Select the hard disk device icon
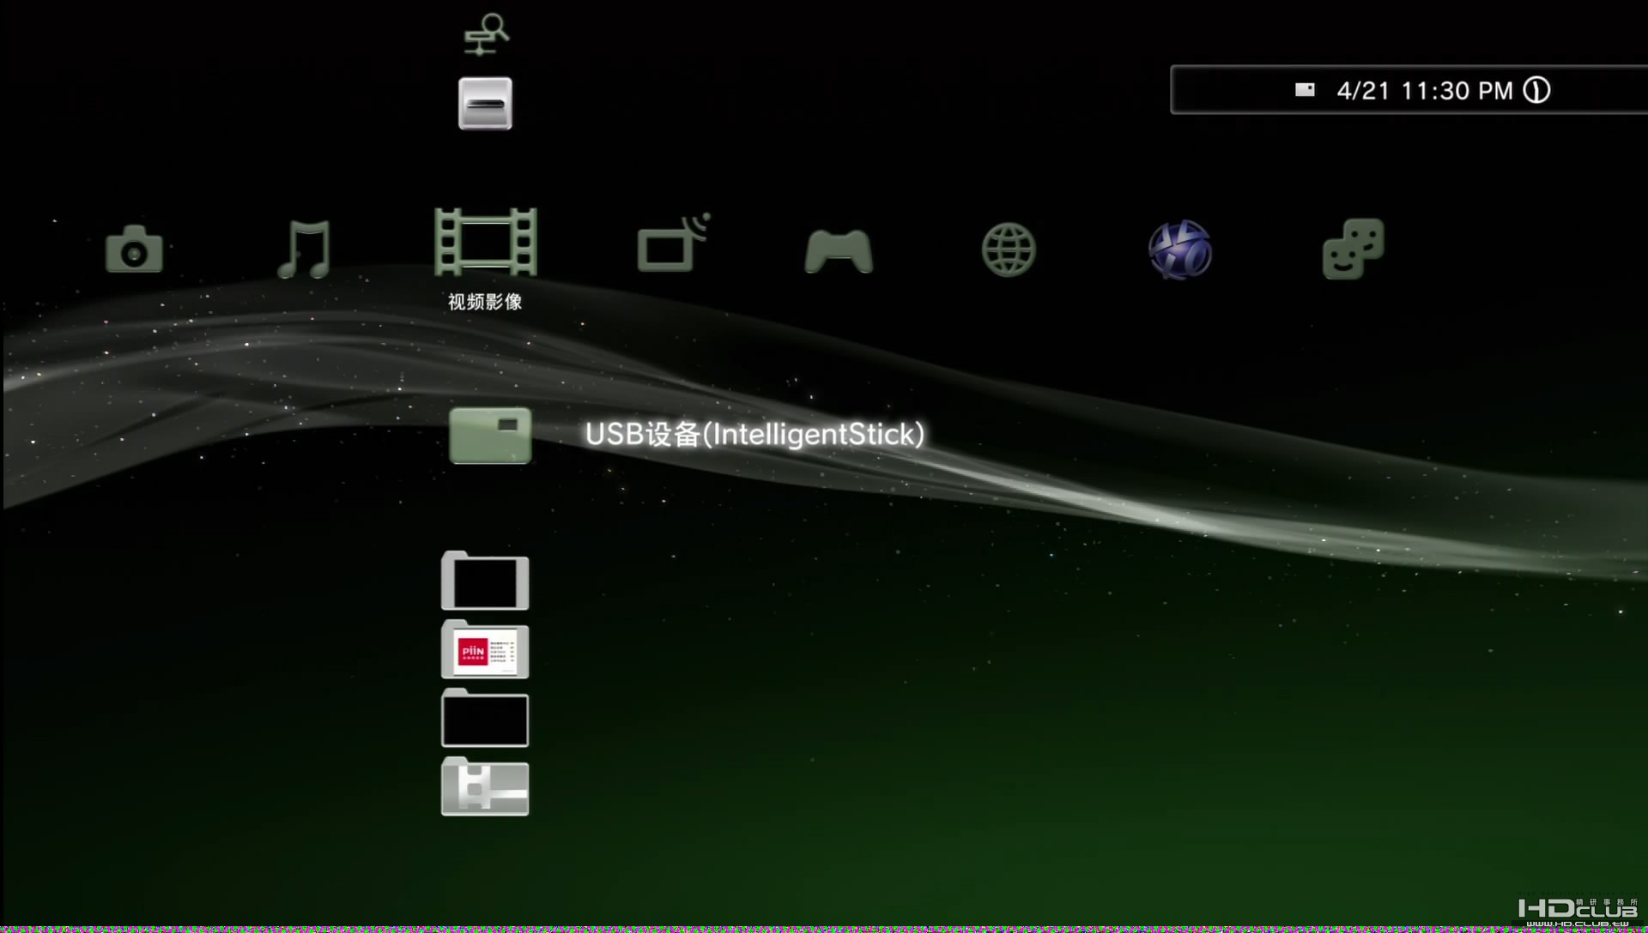1648x933 pixels. (x=485, y=104)
